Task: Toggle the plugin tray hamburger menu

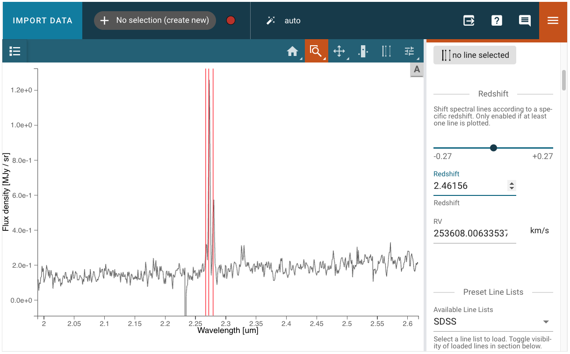Action: tap(553, 21)
